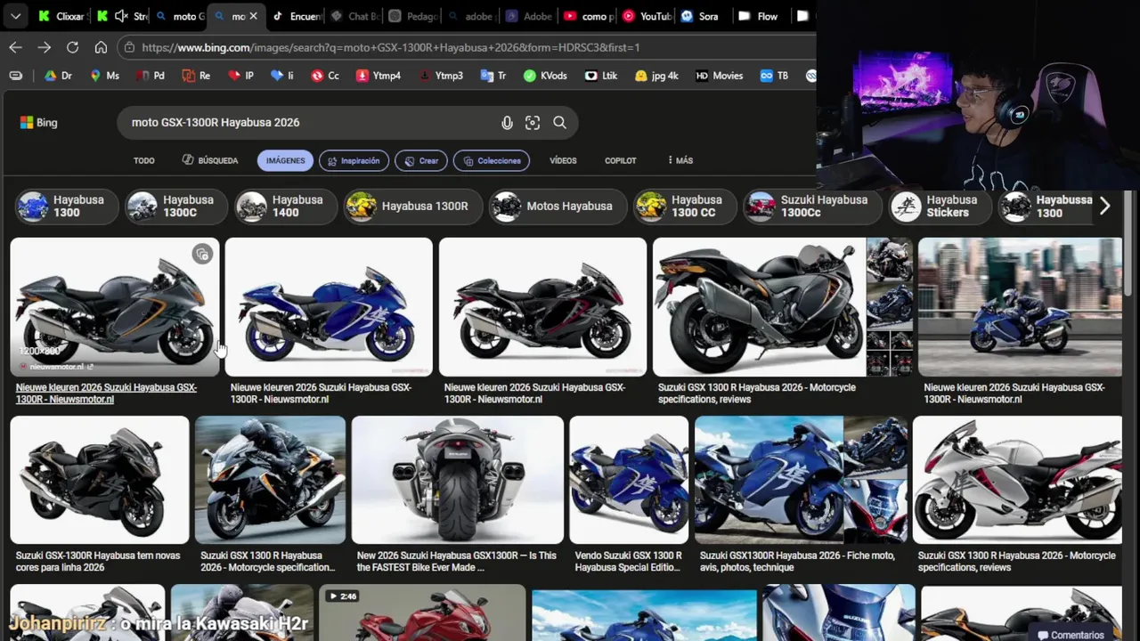The image size is (1140, 641).
Task: Click the Bing logo
Action: [x=38, y=123]
